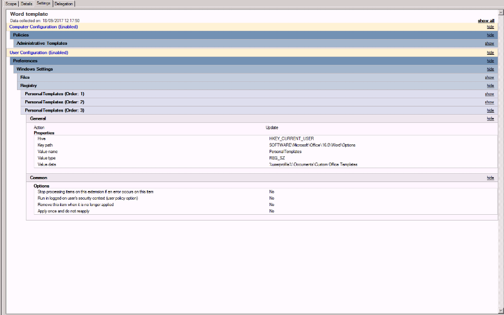
Task: Select the Settings tab
Action: coord(43,3)
